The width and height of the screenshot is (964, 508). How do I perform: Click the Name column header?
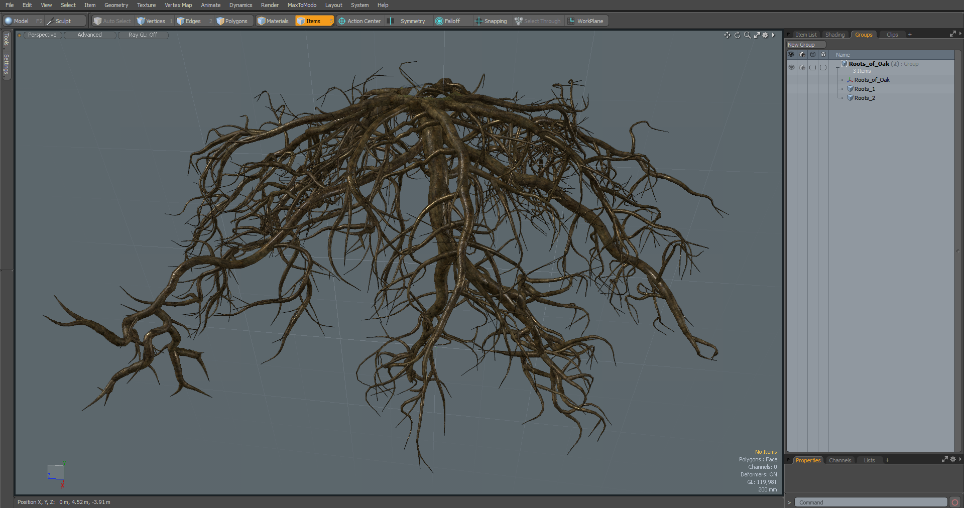[x=891, y=55]
